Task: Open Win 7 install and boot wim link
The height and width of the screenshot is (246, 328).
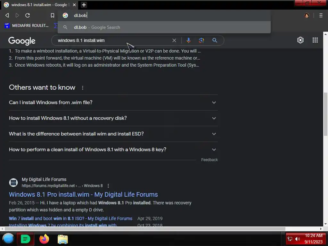Action: pyautogui.click(x=70, y=218)
